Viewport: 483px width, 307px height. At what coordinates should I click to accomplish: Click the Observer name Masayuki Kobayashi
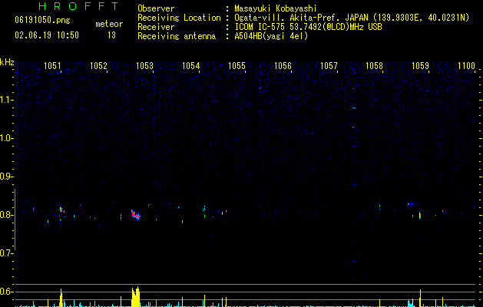tap(276, 8)
